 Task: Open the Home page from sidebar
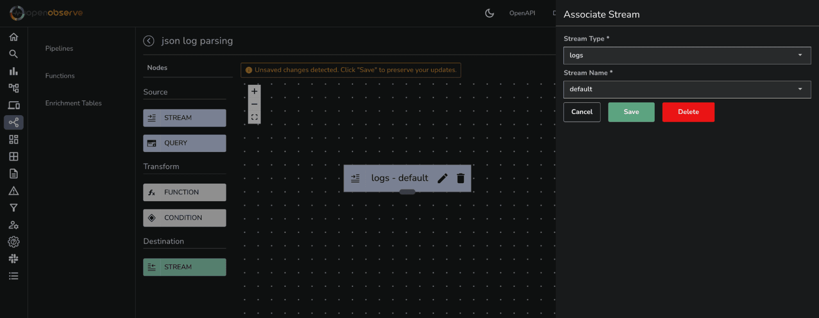tap(14, 37)
